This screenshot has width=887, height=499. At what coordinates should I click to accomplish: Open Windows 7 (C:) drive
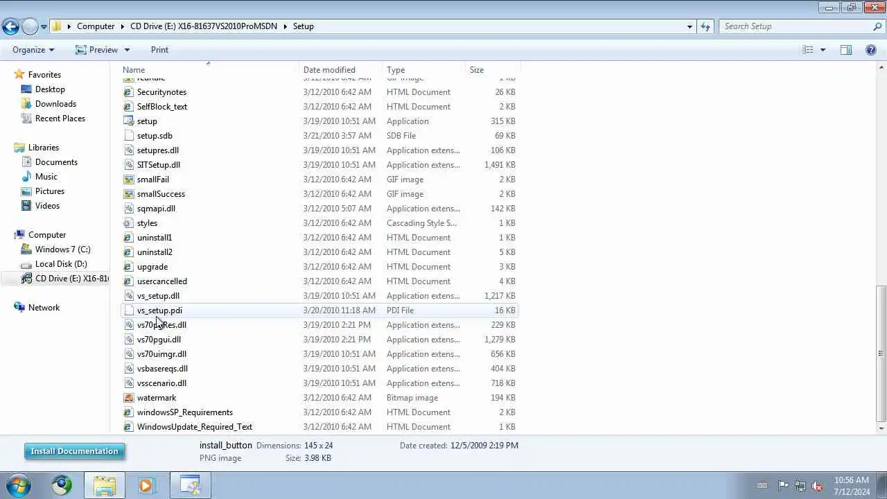(62, 249)
